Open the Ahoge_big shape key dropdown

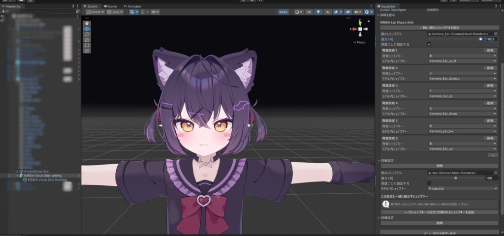click(463, 188)
